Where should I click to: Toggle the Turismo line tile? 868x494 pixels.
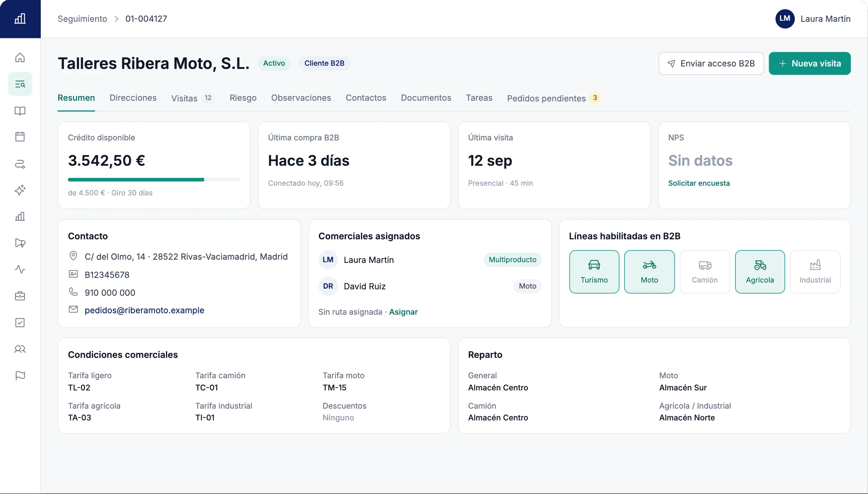(x=594, y=271)
